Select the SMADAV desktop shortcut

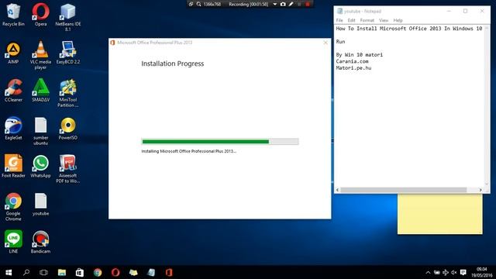[40, 91]
